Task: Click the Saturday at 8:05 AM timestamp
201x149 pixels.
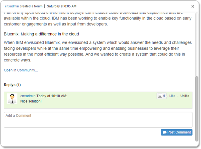Action: tap(62, 6)
